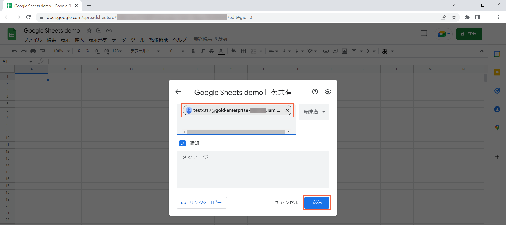Open the 拡張機能 menu

(x=158, y=40)
